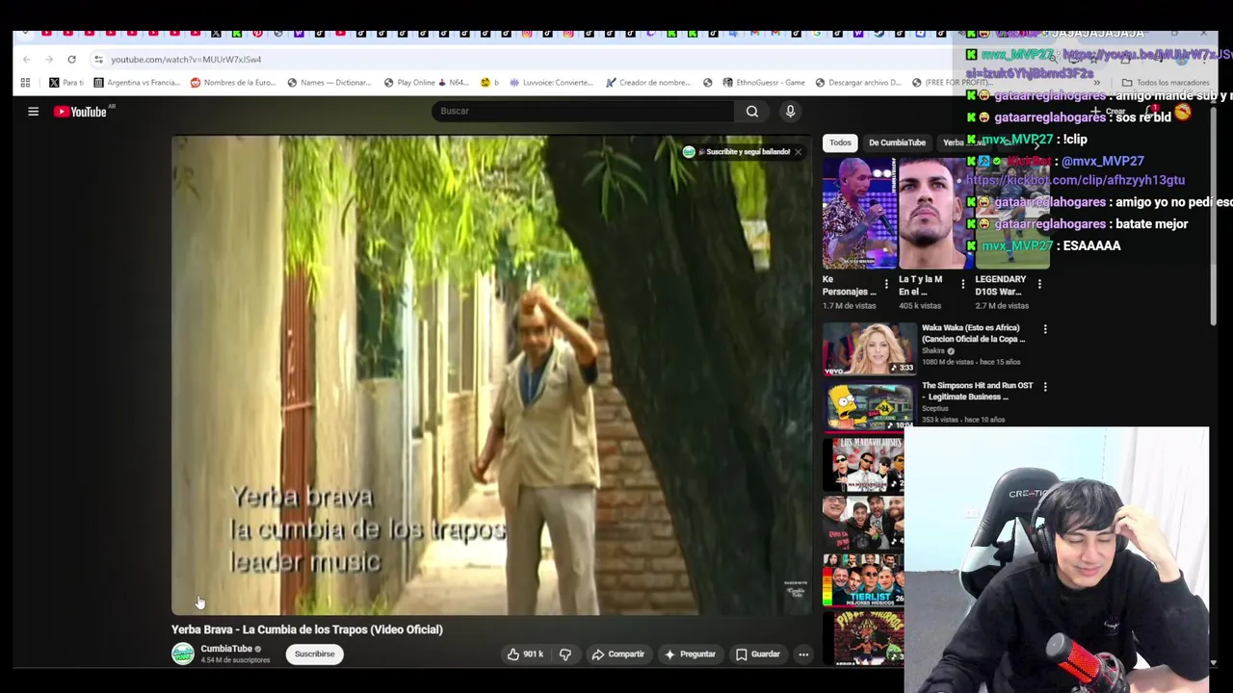Image resolution: width=1233 pixels, height=693 pixels.
Task: Open the browser apps grid shortcut
Action: click(x=25, y=83)
